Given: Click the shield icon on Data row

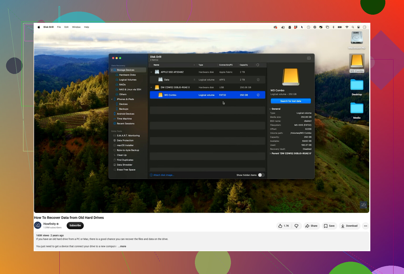Looking at the screenshot, I should 258,80.
